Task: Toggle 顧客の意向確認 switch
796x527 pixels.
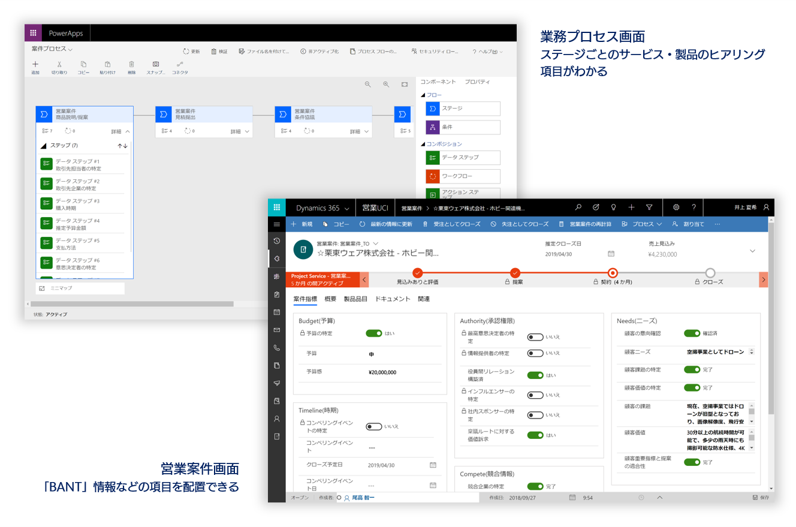Action: pos(692,333)
